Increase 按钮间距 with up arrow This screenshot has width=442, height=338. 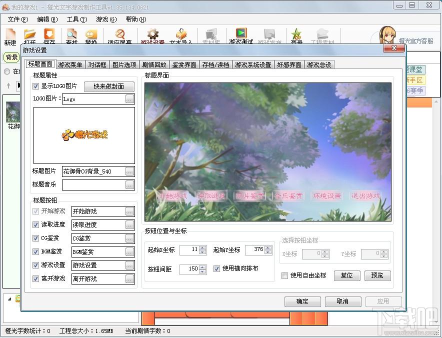pos(202,267)
